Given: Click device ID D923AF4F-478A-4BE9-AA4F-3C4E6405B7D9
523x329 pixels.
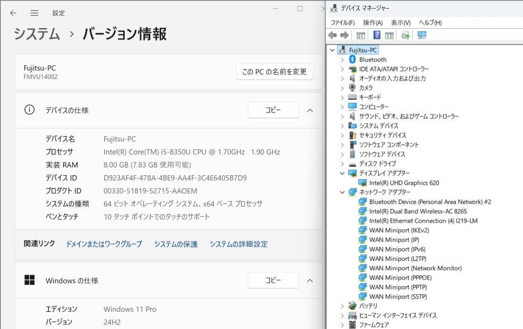Looking at the screenshot, I should click(175, 178).
